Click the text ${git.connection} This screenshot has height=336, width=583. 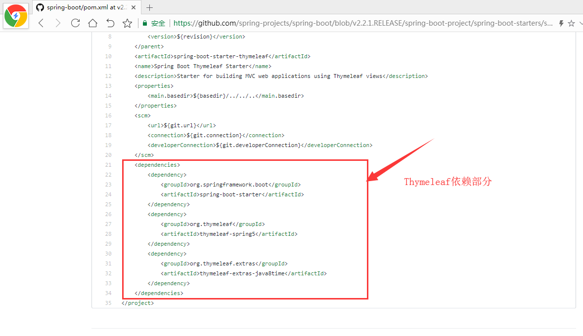(214, 135)
